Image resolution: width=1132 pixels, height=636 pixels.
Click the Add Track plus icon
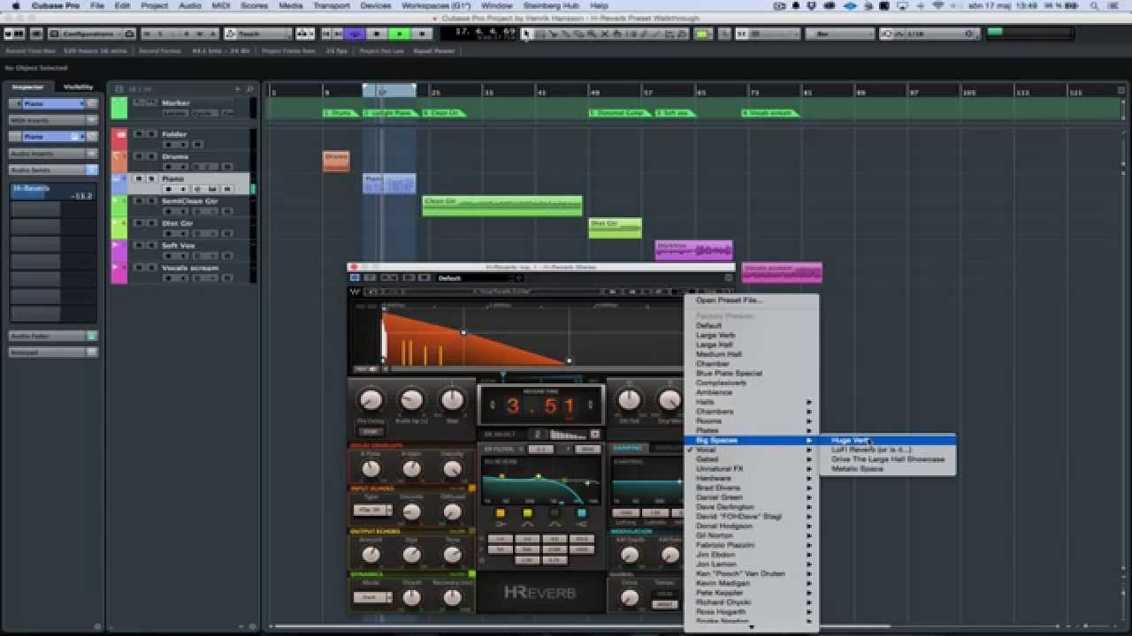[237, 88]
